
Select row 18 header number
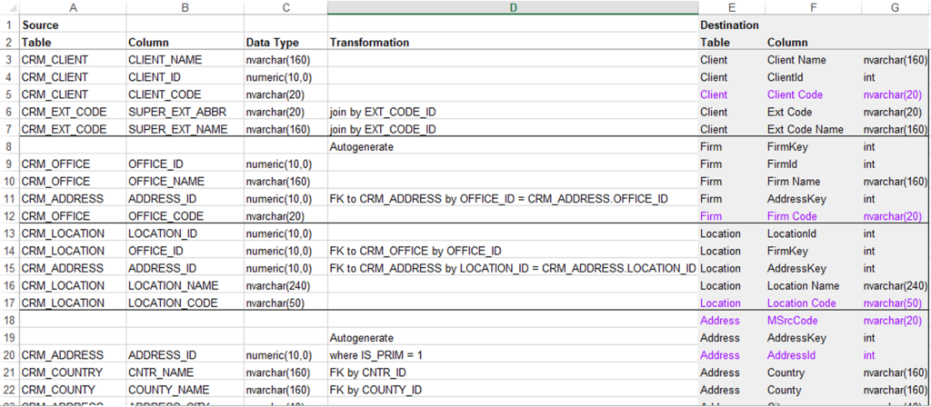click(x=9, y=321)
